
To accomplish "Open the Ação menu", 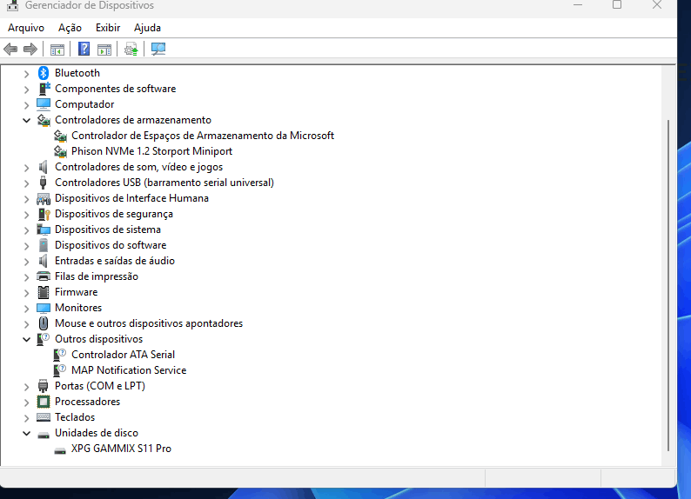I will click(x=70, y=28).
